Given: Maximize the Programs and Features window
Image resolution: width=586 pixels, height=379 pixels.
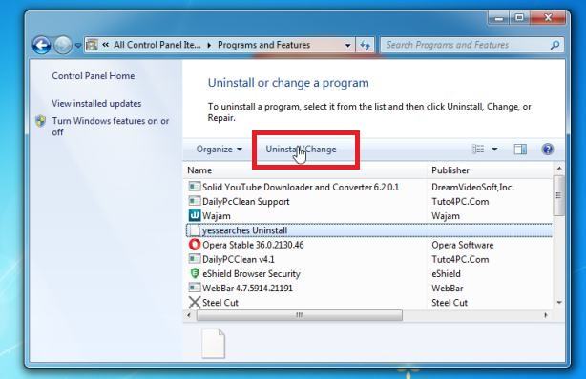Looking at the screenshot, I should click(x=519, y=18).
